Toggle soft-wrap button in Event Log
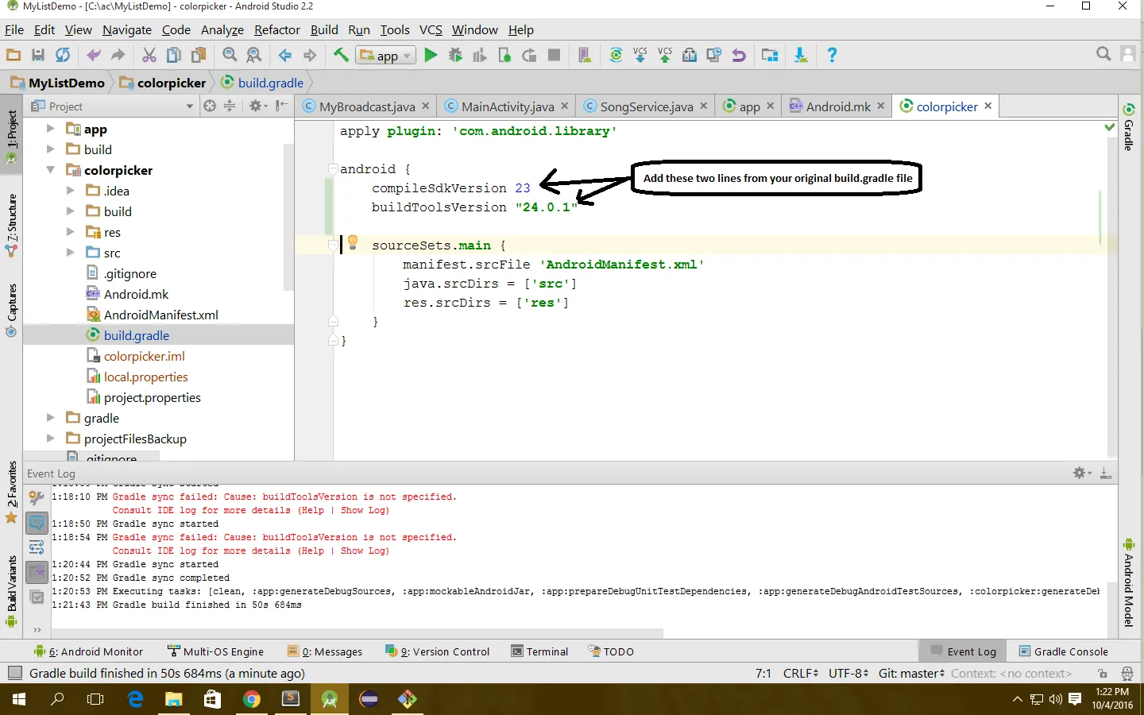 coord(37,547)
